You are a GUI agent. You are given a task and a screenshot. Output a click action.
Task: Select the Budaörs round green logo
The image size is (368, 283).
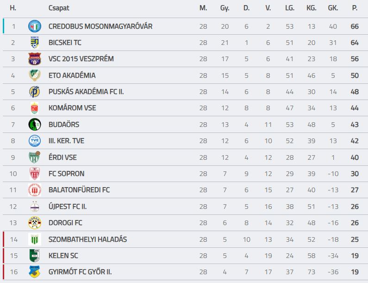pos(35,125)
